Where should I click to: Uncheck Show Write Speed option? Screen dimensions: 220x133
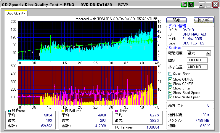(170, 97)
